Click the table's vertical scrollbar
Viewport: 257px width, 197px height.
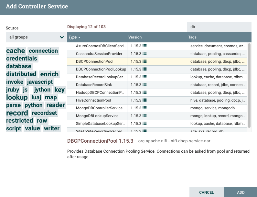[x=249, y=85]
